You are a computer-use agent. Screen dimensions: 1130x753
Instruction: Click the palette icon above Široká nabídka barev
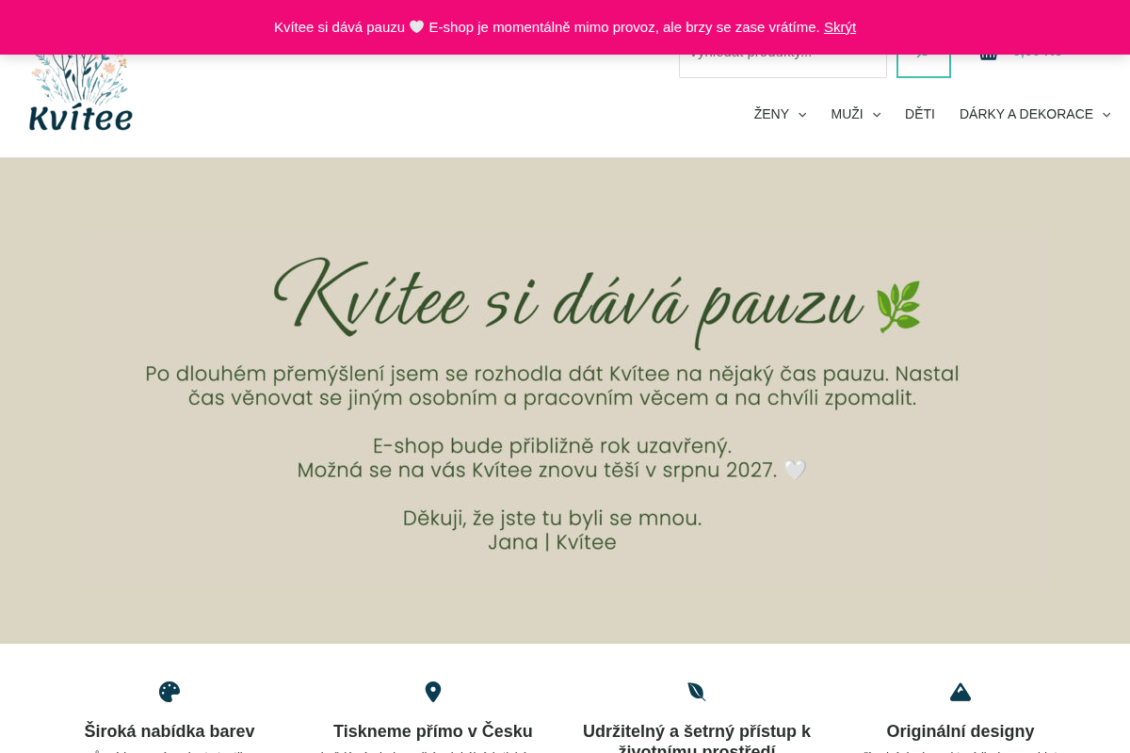tap(169, 692)
